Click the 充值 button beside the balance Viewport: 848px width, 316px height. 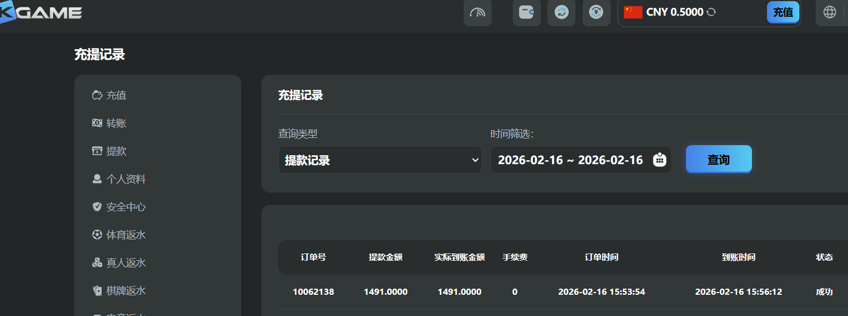pos(783,12)
